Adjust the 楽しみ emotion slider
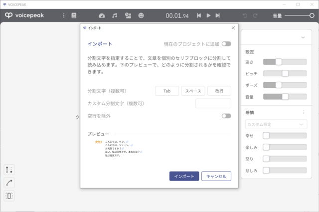319x212 pixels. (x=285, y=147)
